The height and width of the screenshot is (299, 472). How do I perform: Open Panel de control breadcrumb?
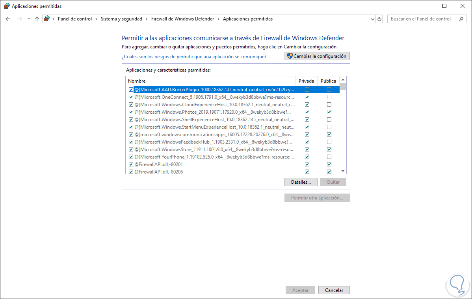[74, 19]
